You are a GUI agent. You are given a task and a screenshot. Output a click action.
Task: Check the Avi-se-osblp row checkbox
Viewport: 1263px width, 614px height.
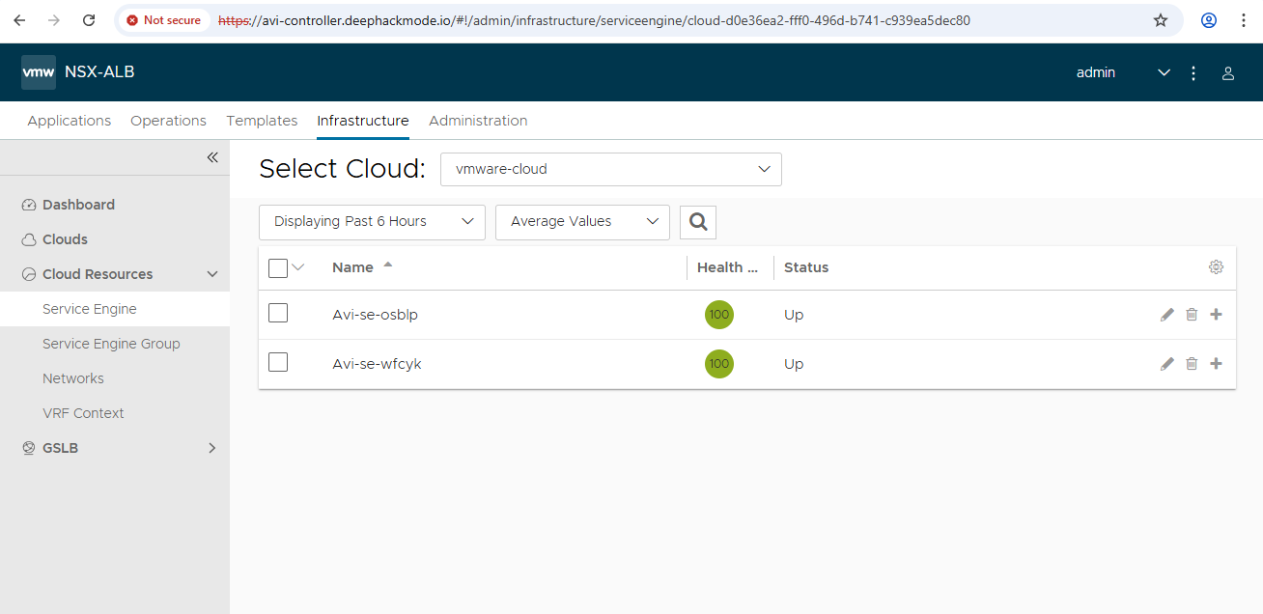coord(278,313)
